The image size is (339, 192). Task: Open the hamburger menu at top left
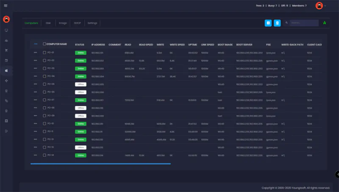pos(6,6)
